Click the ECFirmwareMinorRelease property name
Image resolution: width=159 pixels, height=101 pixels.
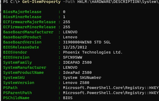point(30,27)
